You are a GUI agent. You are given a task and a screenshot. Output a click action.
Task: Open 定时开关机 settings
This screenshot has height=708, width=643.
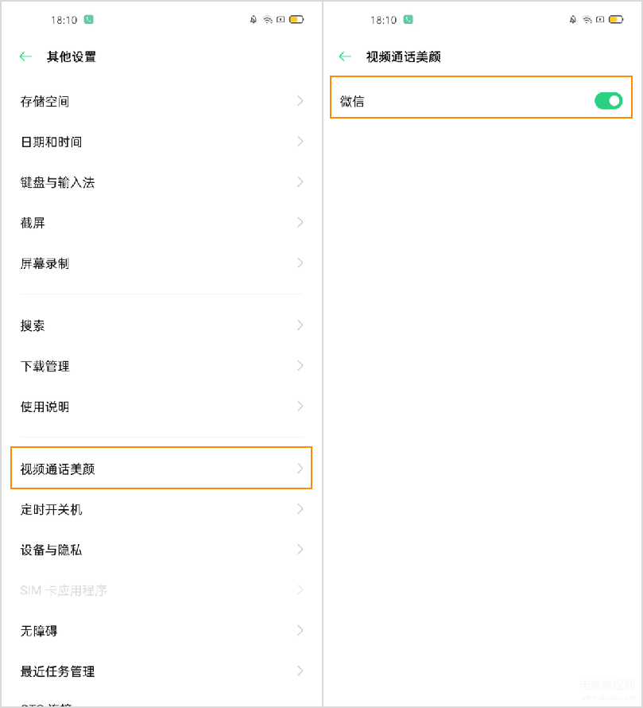coord(159,509)
